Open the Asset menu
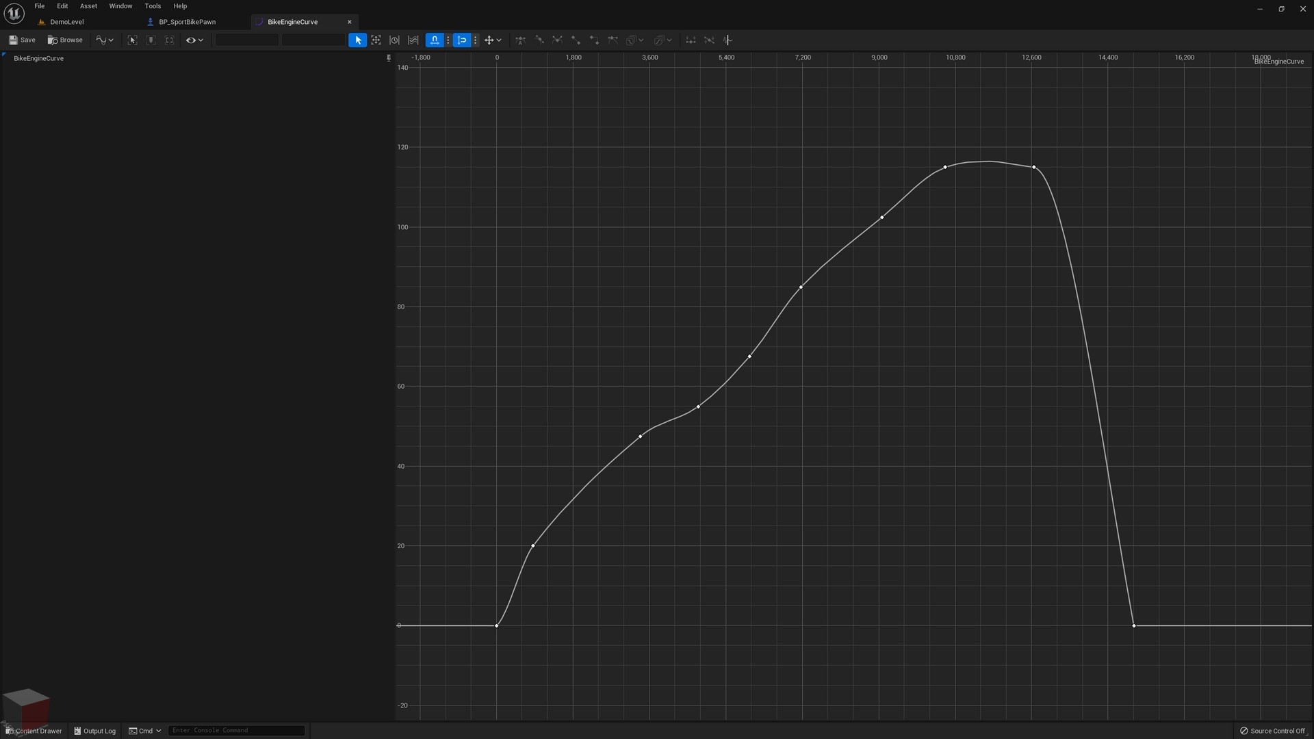This screenshot has width=1314, height=739. point(88,6)
